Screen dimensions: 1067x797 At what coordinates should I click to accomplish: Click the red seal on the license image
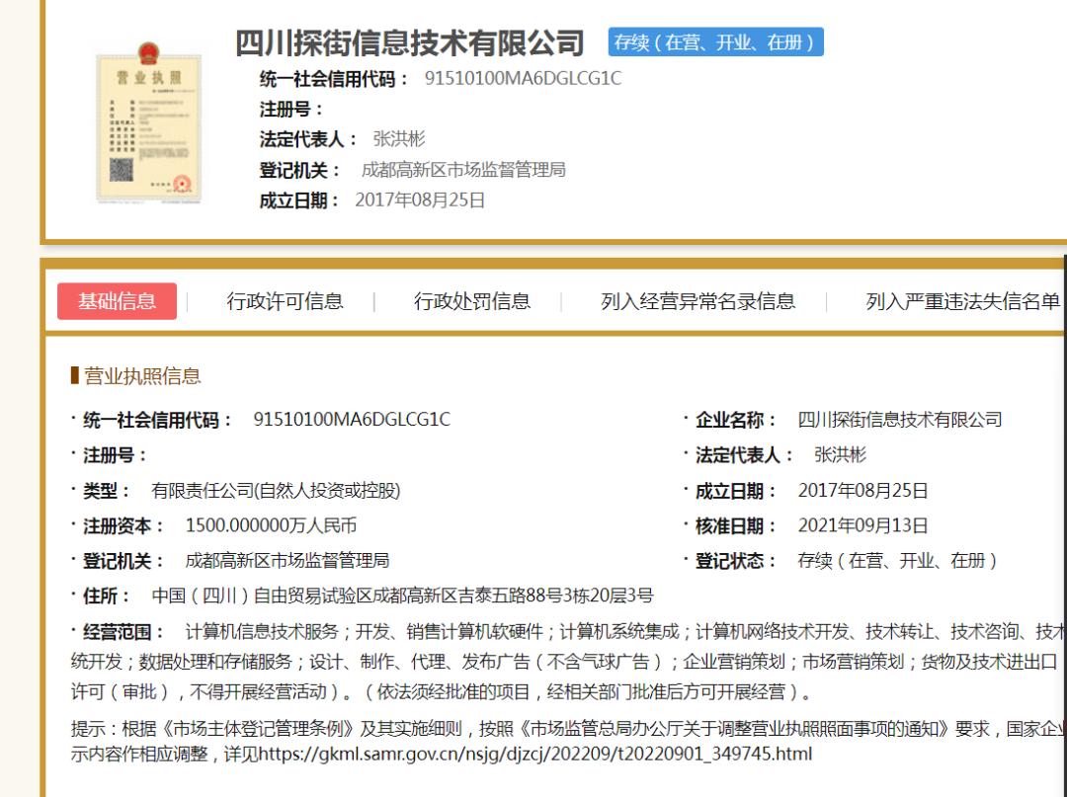tap(181, 184)
